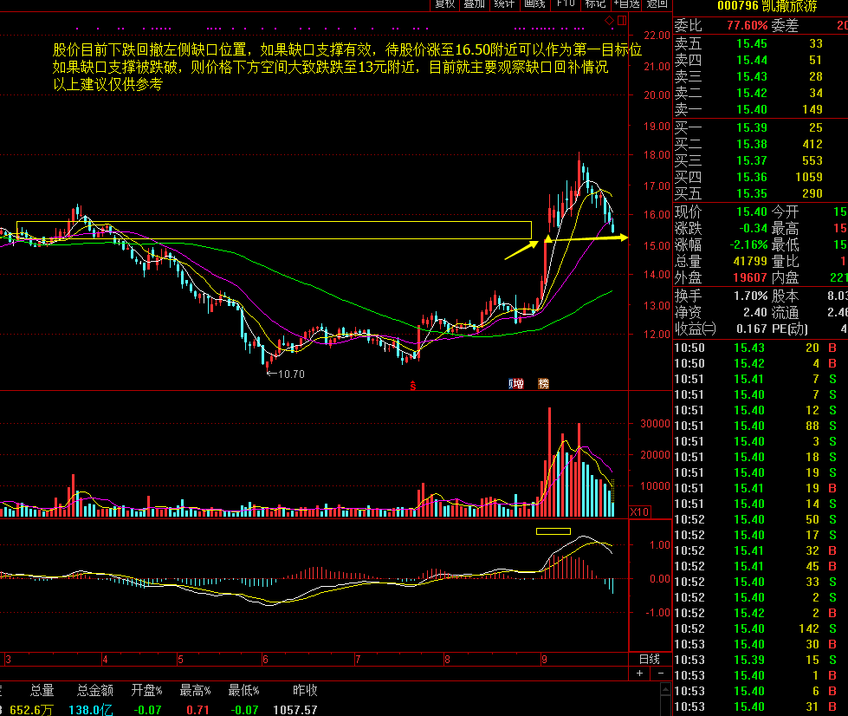Viewport: 848px width, 716px height.
Task: Click the 22.00 price axis label
Action: (657, 36)
